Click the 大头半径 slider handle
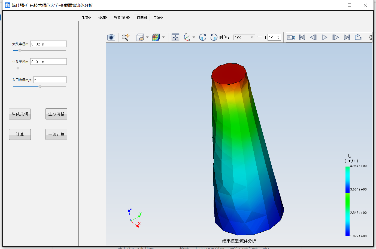This screenshot has height=249, width=376. click(20, 50)
